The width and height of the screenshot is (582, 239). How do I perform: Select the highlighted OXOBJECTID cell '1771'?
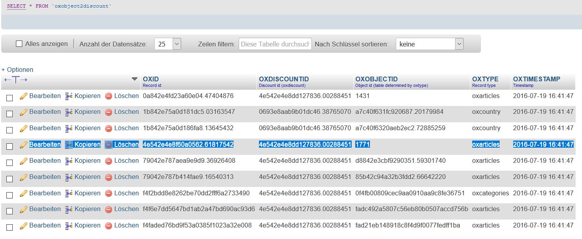click(x=362, y=145)
